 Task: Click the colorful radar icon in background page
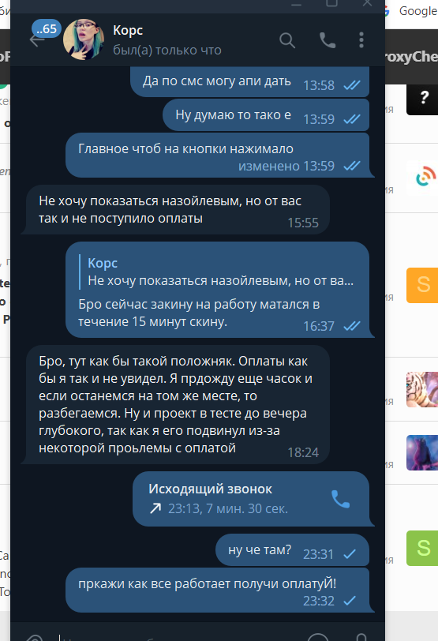coord(425,178)
